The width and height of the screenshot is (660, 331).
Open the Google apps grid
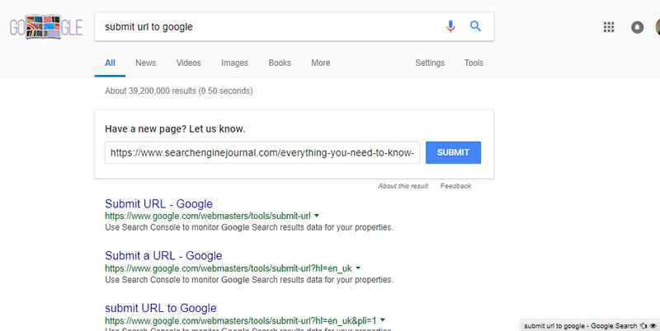point(609,27)
